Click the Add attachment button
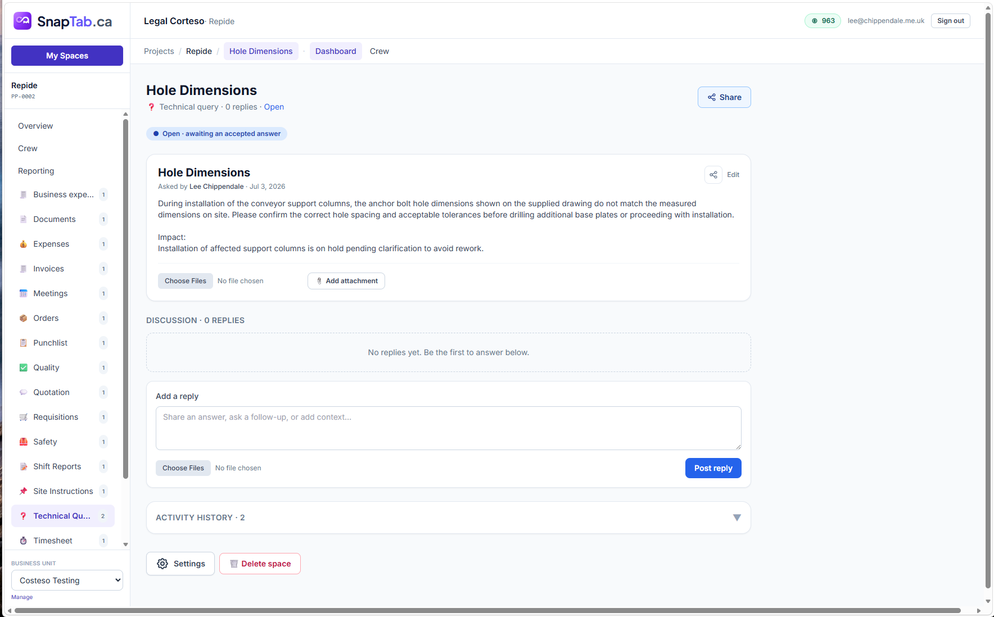 click(346, 281)
